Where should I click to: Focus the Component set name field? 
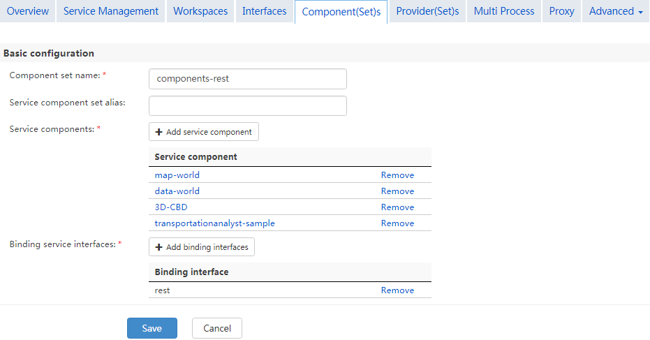pyautogui.click(x=247, y=79)
